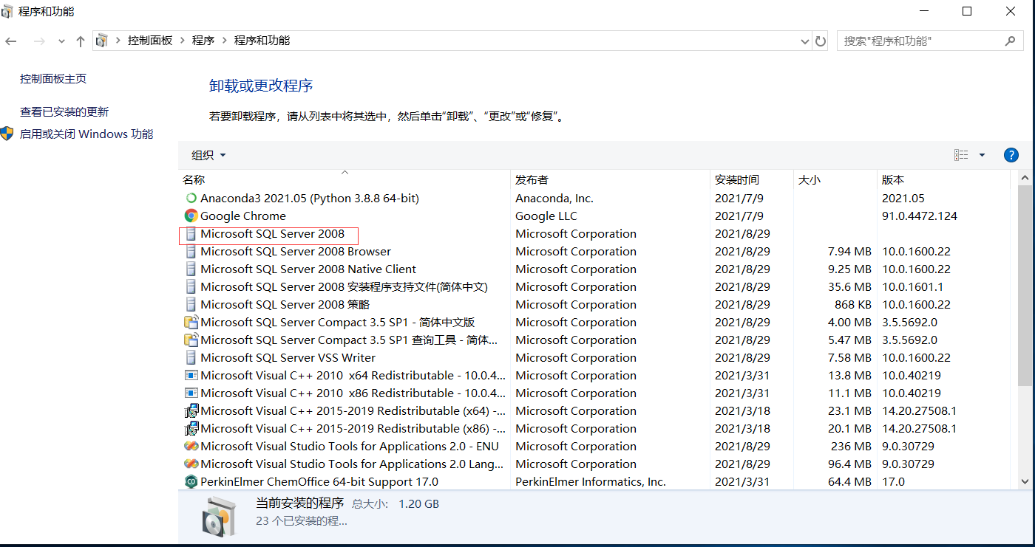Image resolution: width=1035 pixels, height=547 pixels.
Task: Open 启用或关闭 Windows 功能 link
Action: click(86, 134)
